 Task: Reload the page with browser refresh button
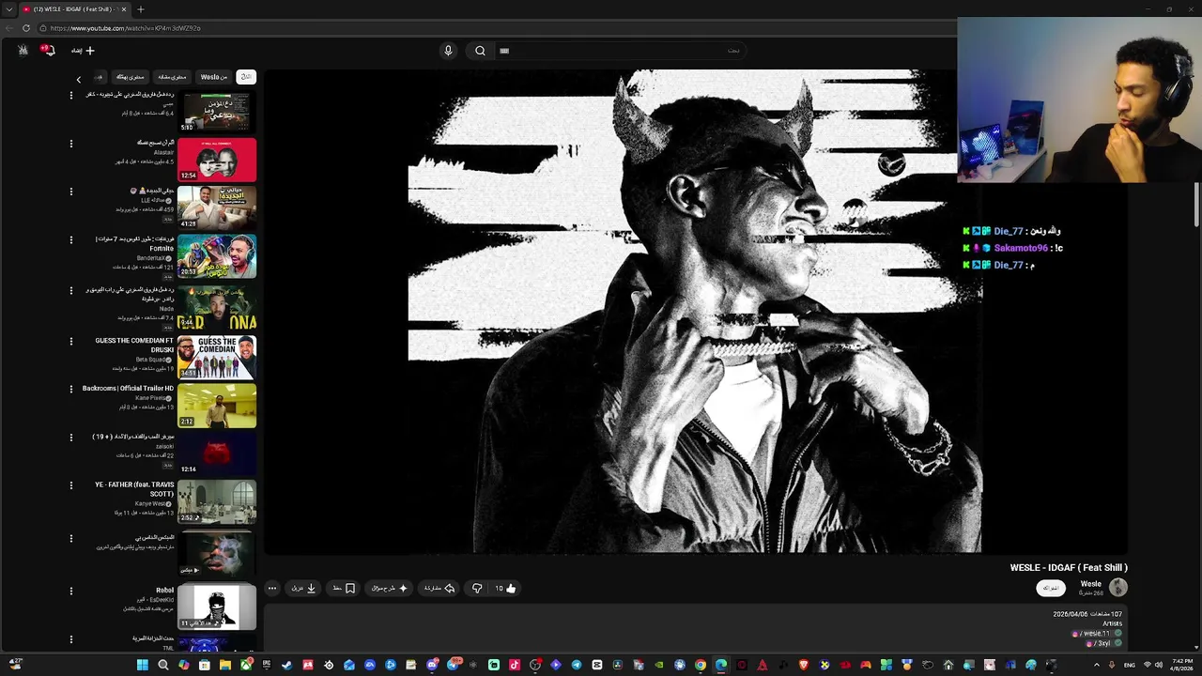(x=26, y=28)
